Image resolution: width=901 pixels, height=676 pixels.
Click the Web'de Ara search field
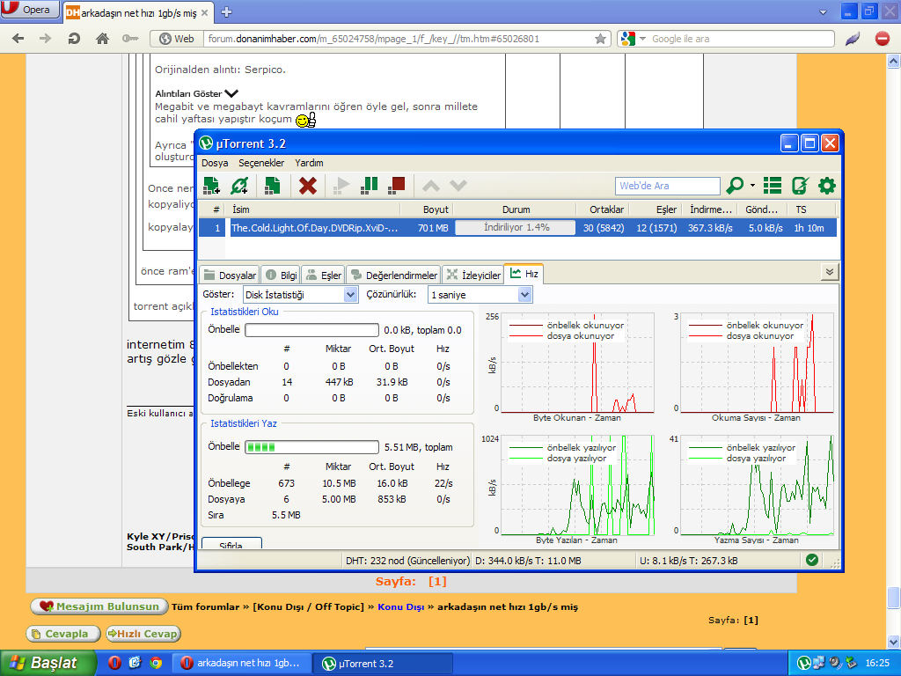point(667,186)
